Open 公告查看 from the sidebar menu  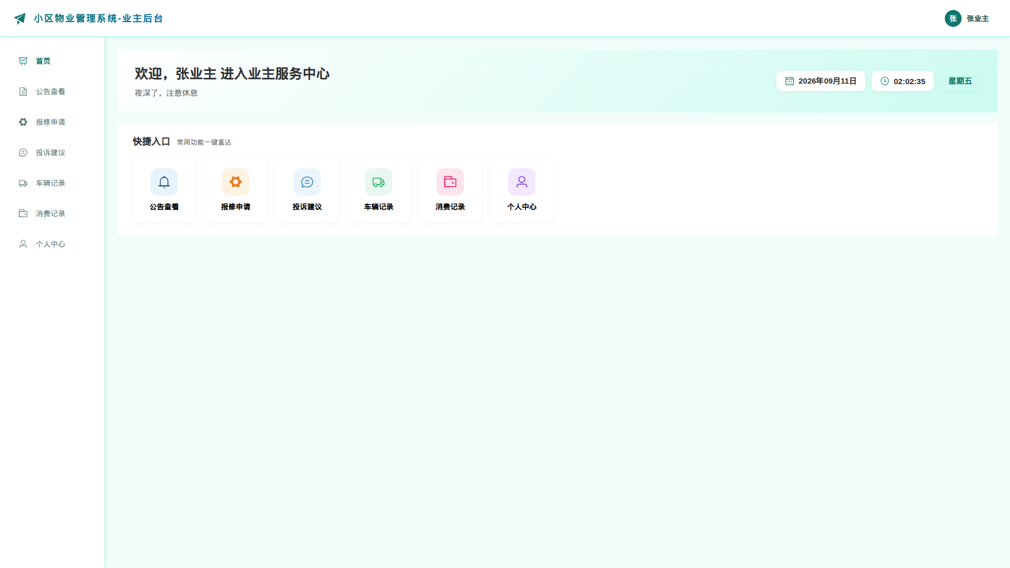click(x=53, y=92)
